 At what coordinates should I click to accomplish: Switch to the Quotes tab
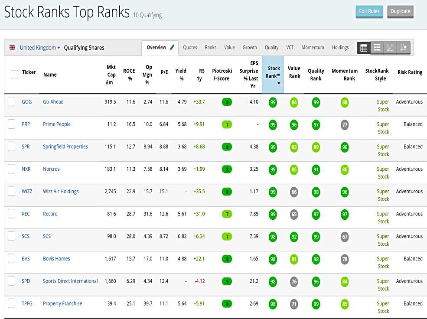tap(190, 47)
